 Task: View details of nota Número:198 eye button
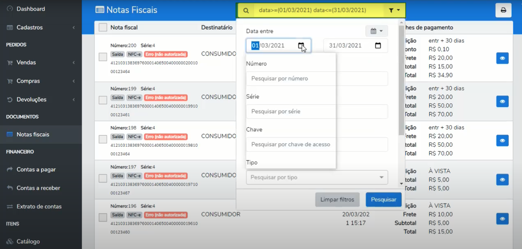502,140
